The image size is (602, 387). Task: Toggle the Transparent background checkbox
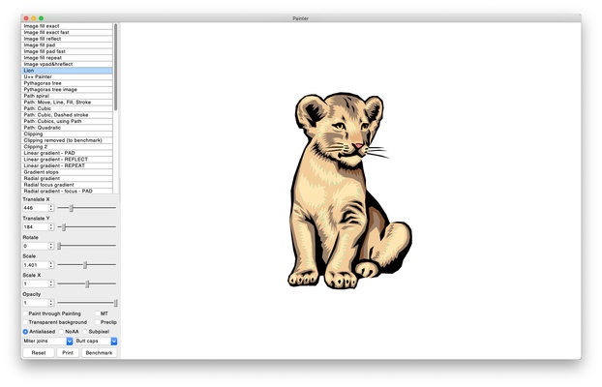coord(25,322)
